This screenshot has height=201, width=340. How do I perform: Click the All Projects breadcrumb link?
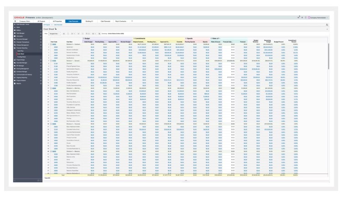[47, 25]
